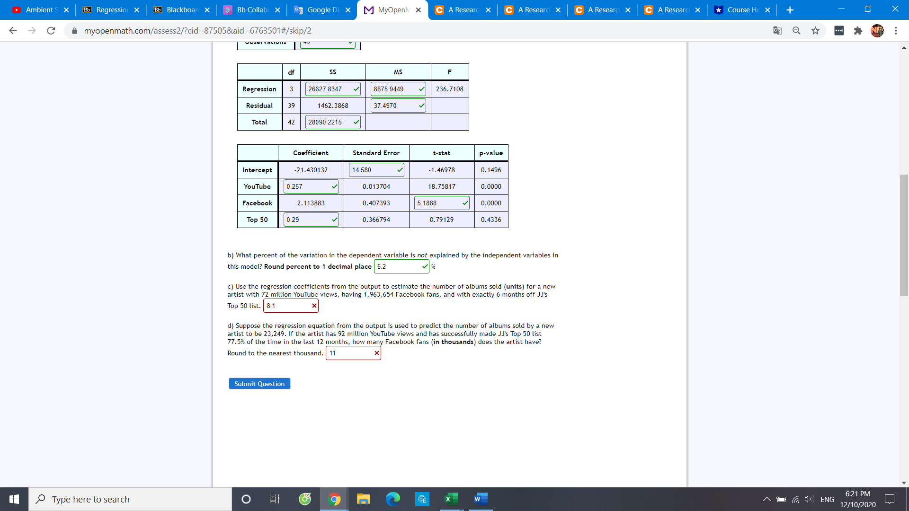Bookmark this page with the star icon
This screenshot has width=909, height=511.
click(815, 30)
